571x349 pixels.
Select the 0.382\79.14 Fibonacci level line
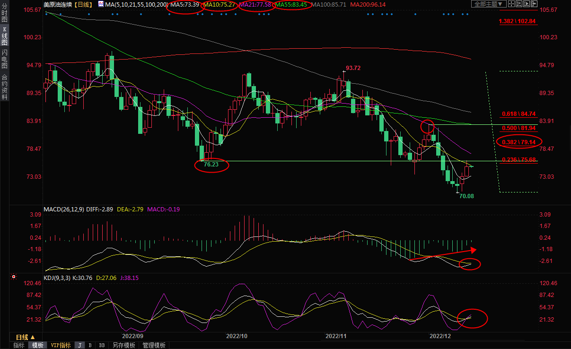click(x=519, y=141)
